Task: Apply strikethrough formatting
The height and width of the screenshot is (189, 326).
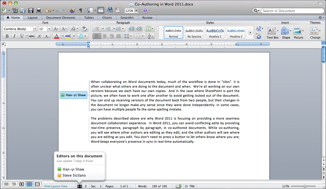Action: coord(32,36)
